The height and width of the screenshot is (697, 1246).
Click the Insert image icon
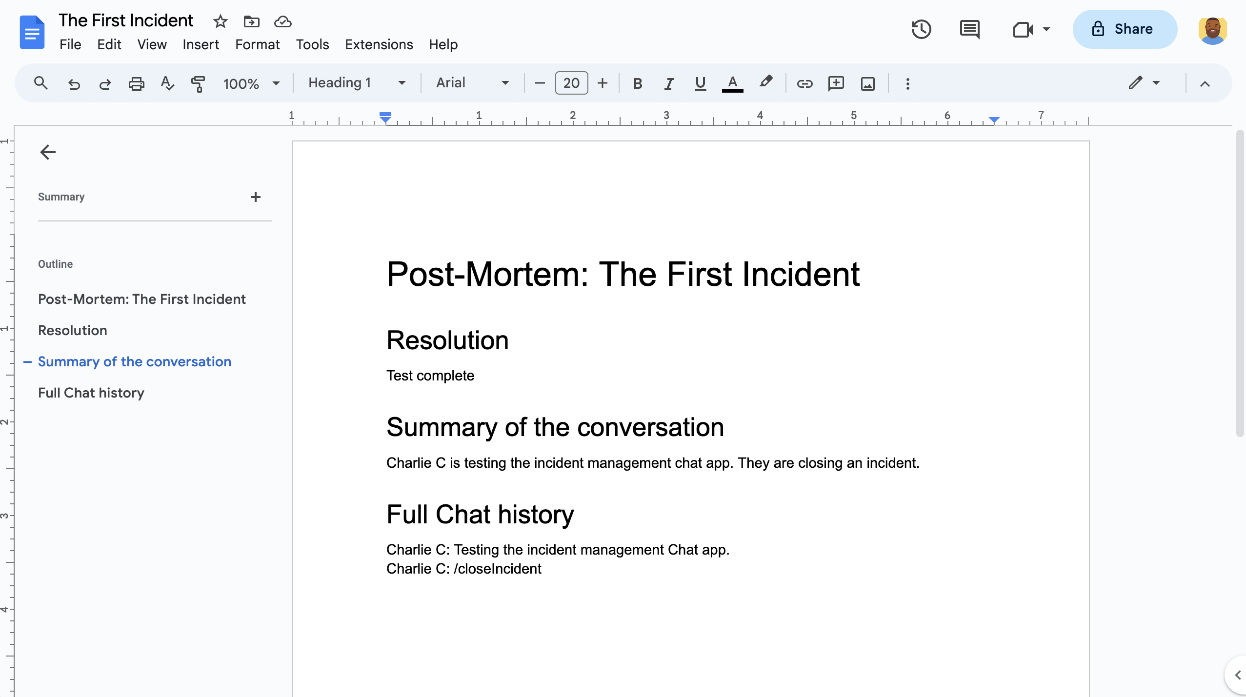point(868,83)
